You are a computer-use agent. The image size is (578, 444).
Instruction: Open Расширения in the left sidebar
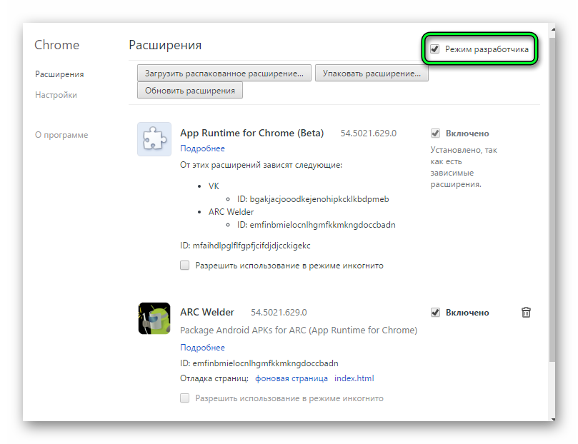[x=59, y=74]
